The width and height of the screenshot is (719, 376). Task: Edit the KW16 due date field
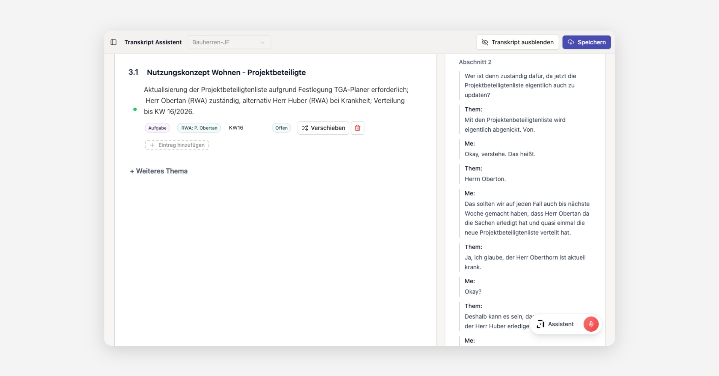[x=236, y=128]
